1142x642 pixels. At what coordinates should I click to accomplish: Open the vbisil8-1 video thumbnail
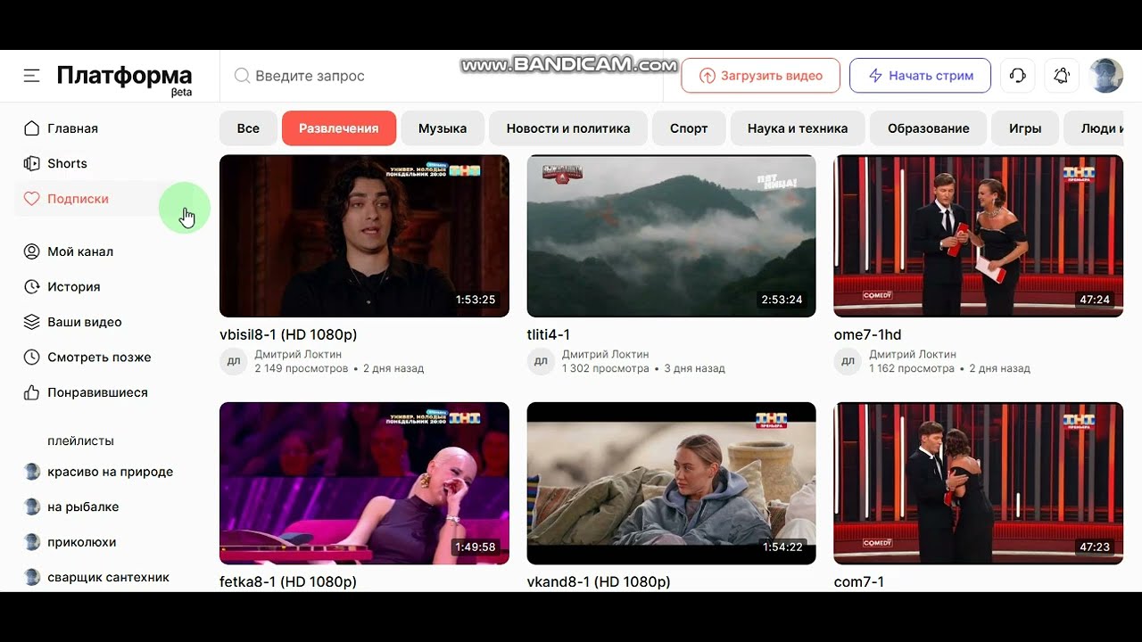pyautogui.click(x=364, y=236)
